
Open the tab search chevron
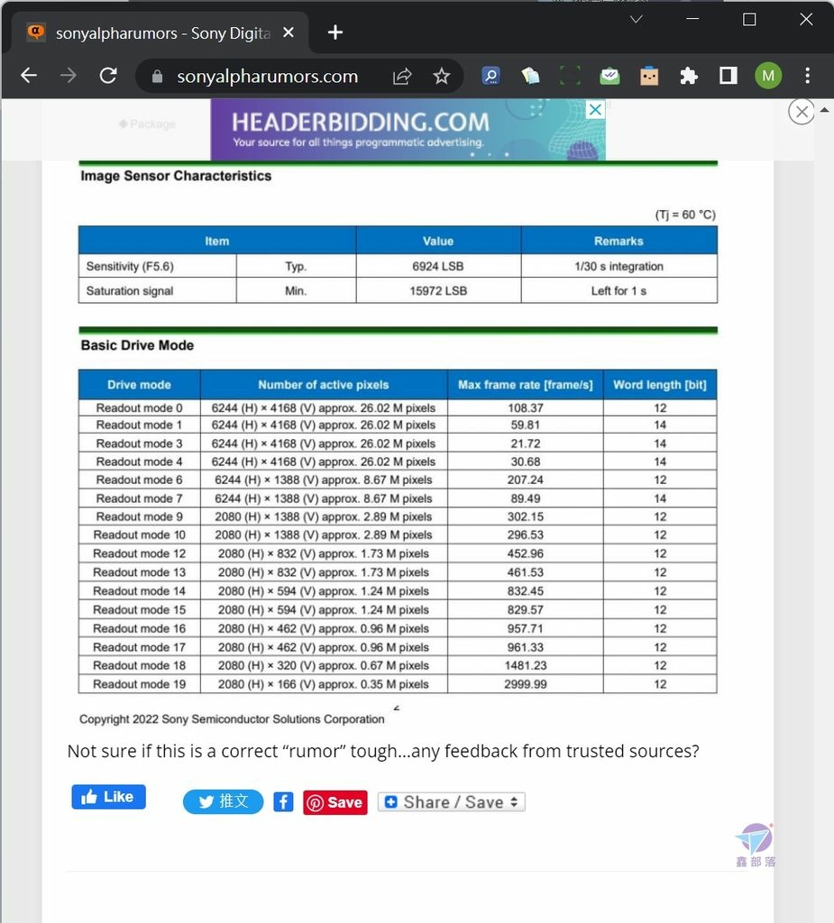point(637,20)
